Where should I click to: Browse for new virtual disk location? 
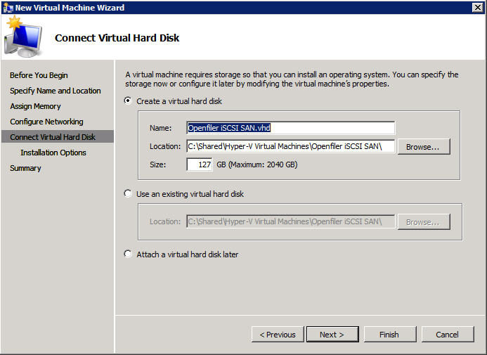pyautogui.click(x=423, y=146)
